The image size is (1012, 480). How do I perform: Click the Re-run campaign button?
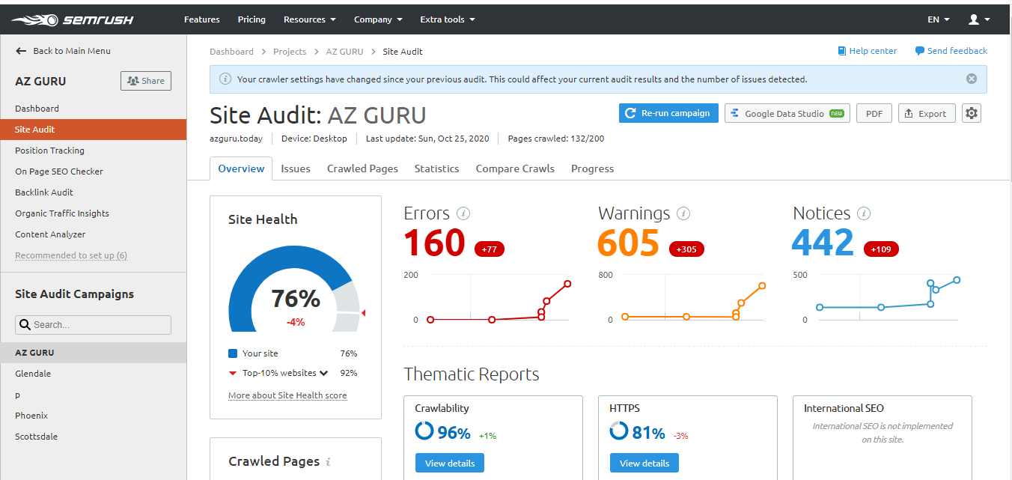tap(668, 113)
